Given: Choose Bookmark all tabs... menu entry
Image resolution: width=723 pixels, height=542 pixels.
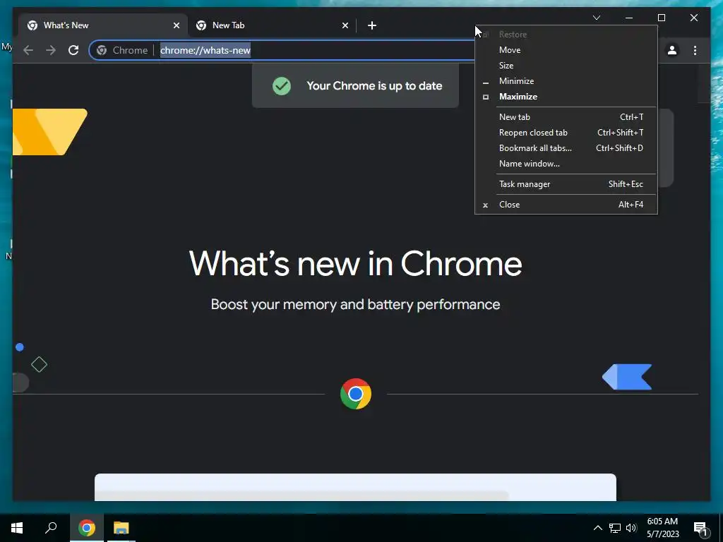Looking at the screenshot, I should pos(566,148).
